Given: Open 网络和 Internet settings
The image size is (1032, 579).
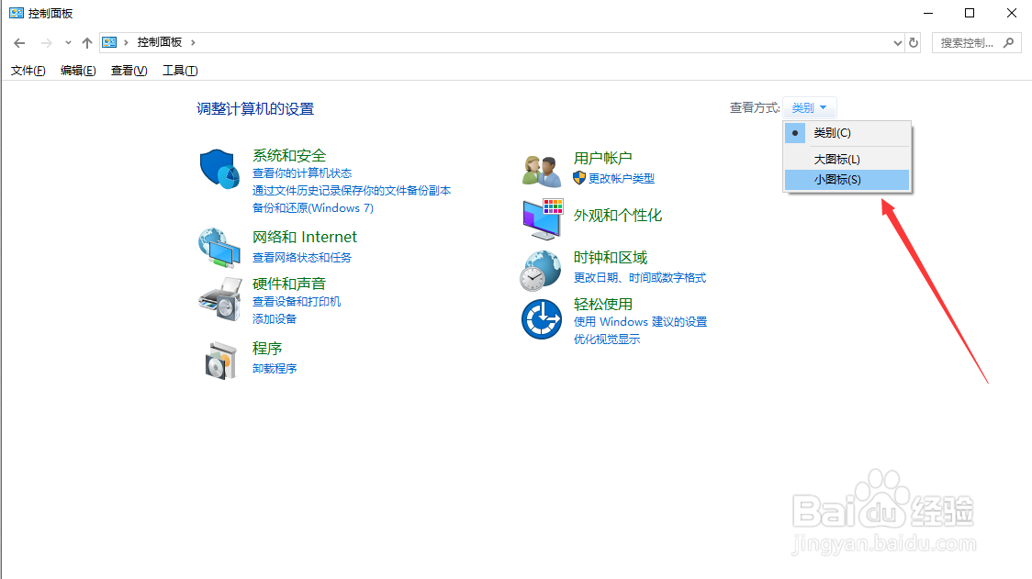Looking at the screenshot, I should [304, 236].
